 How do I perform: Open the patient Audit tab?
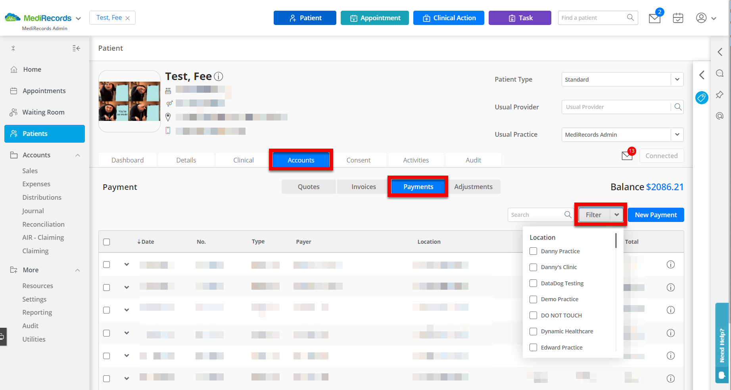[x=474, y=160]
